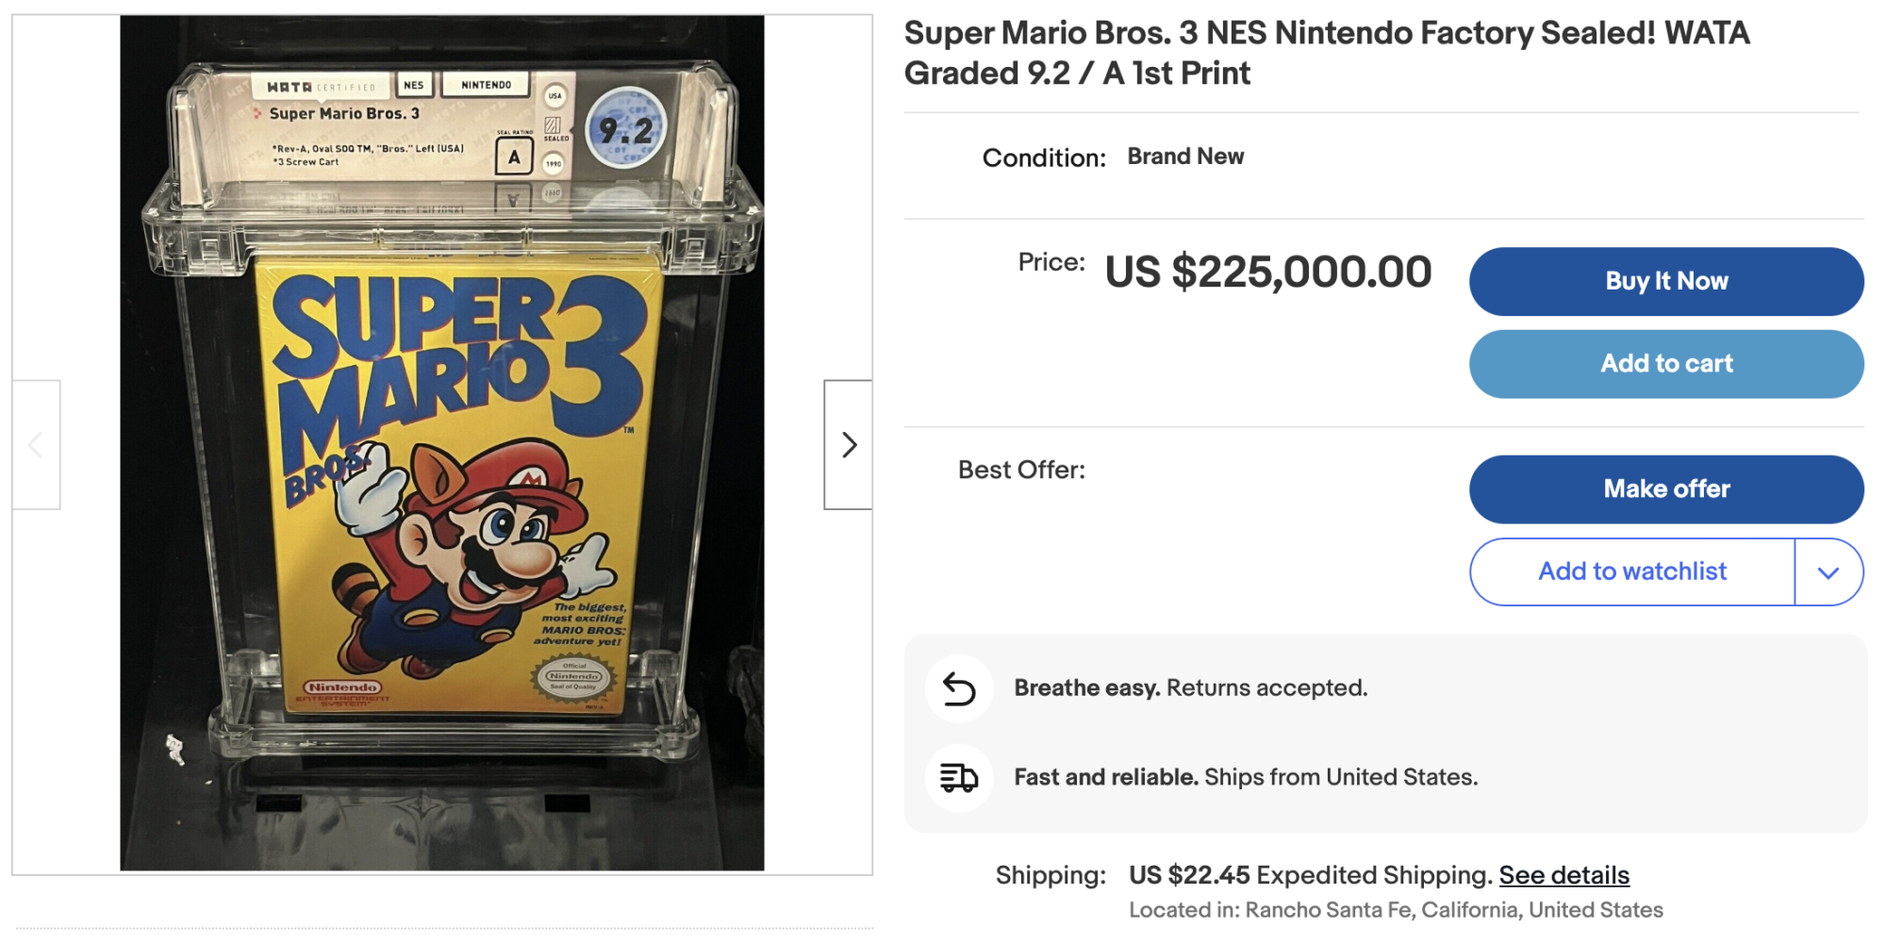
Task: Expand the watchlist dropdown chevron
Action: pyautogui.click(x=1828, y=572)
